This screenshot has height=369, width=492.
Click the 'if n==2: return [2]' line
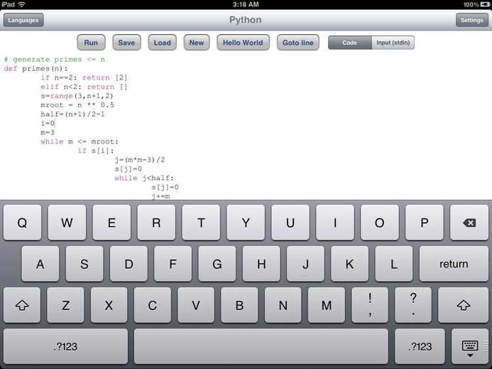84,77
